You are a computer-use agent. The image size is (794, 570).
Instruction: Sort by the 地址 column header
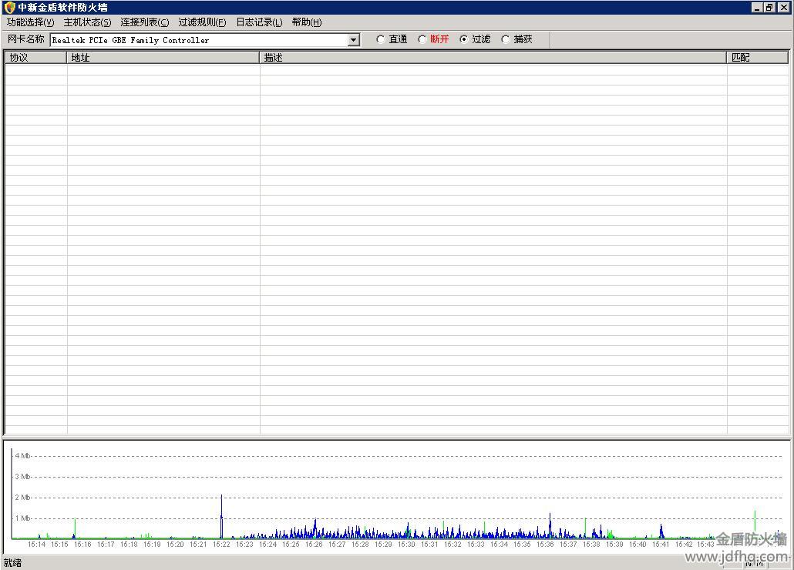(163, 58)
